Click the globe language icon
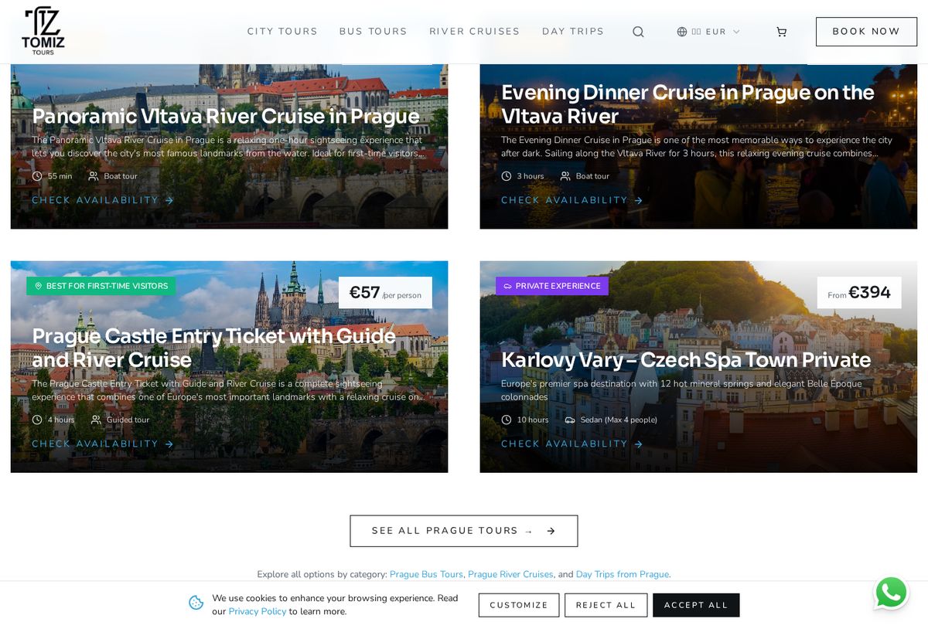This screenshot has width=928, height=629. (682, 32)
